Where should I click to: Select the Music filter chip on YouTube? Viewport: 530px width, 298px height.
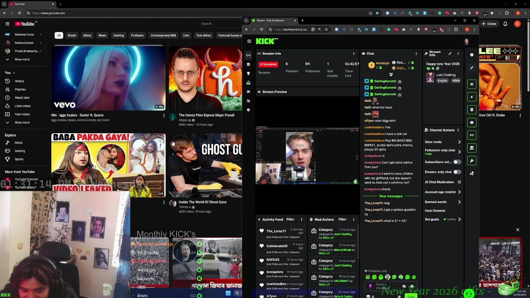coord(72,35)
